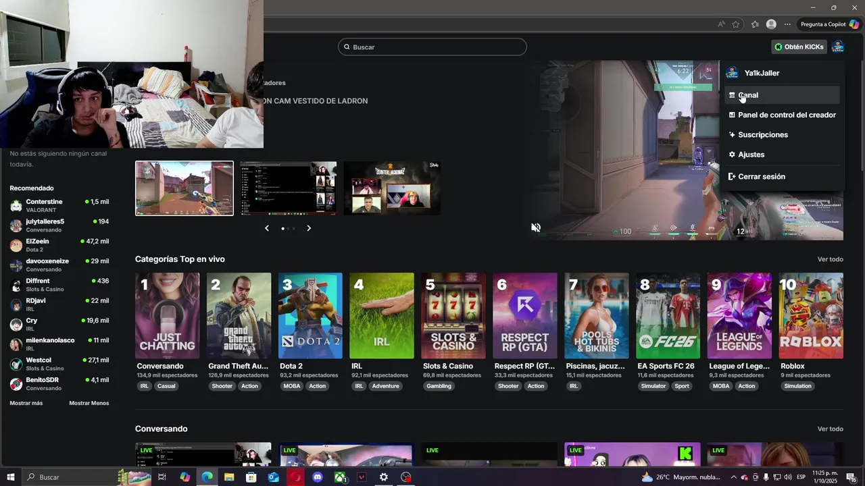The image size is (865, 486).
Task: Click milenkanolasco channel avatar
Action: 16,344
